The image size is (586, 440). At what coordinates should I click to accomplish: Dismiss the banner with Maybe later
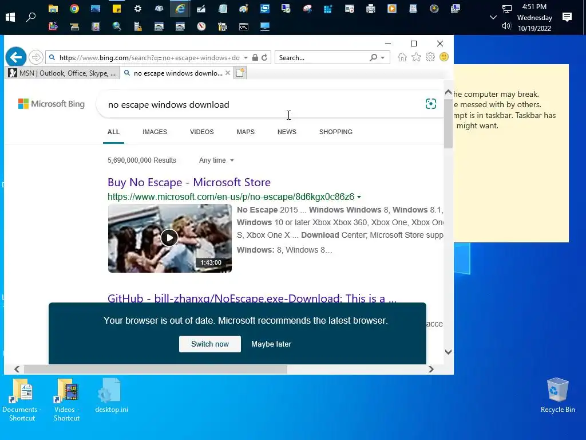[x=271, y=344]
